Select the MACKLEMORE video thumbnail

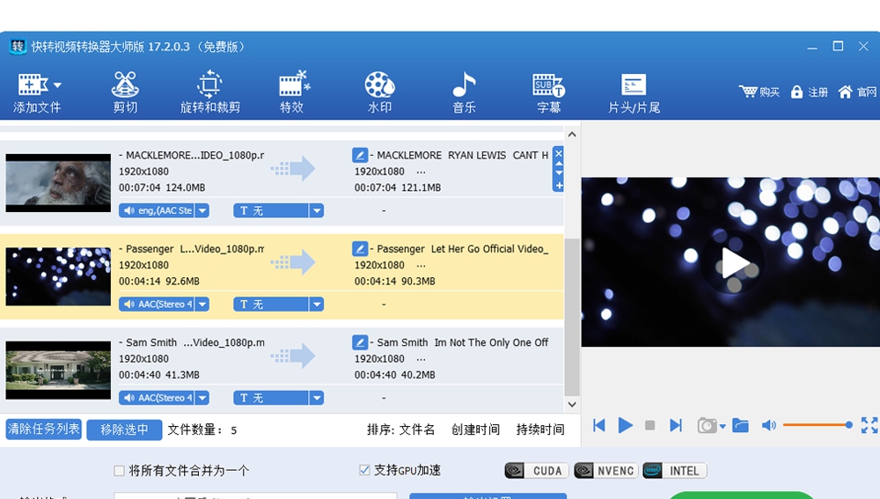click(x=58, y=183)
